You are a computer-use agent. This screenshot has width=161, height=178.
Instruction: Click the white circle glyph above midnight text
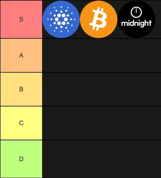pos(136,12)
